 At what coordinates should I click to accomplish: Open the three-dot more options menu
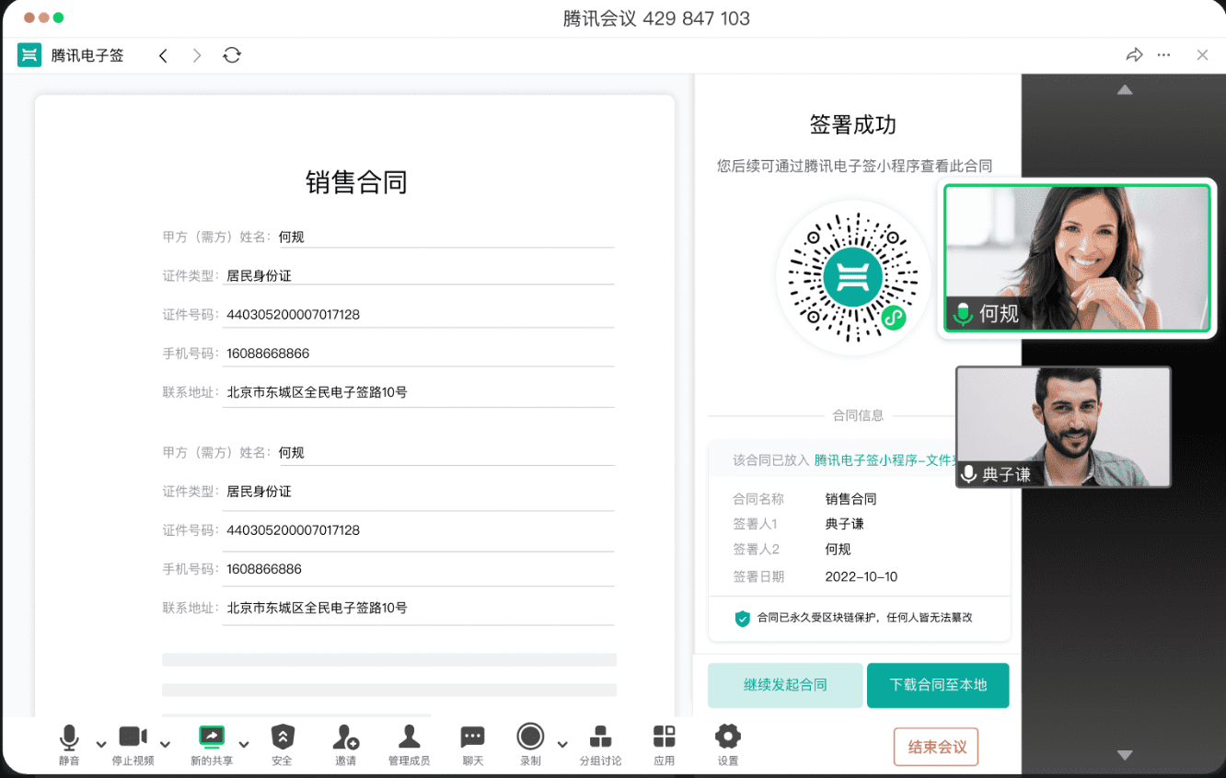[1164, 55]
